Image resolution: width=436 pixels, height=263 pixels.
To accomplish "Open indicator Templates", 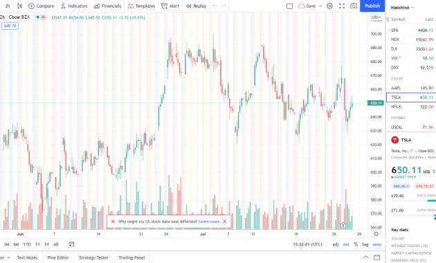I will pyautogui.click(x=142, y=6).
